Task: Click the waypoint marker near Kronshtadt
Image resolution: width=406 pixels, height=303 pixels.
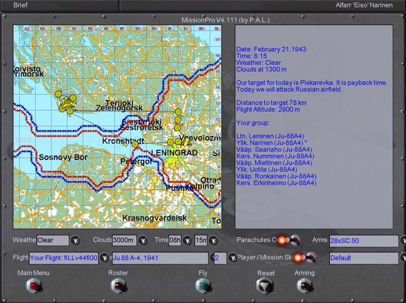Action: 135,144
